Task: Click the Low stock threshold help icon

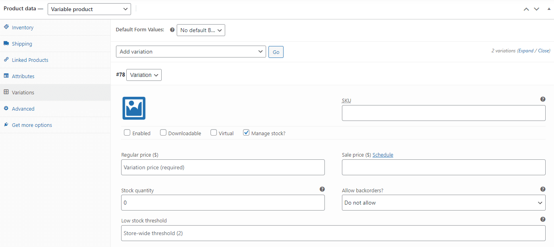Action: 542,219
